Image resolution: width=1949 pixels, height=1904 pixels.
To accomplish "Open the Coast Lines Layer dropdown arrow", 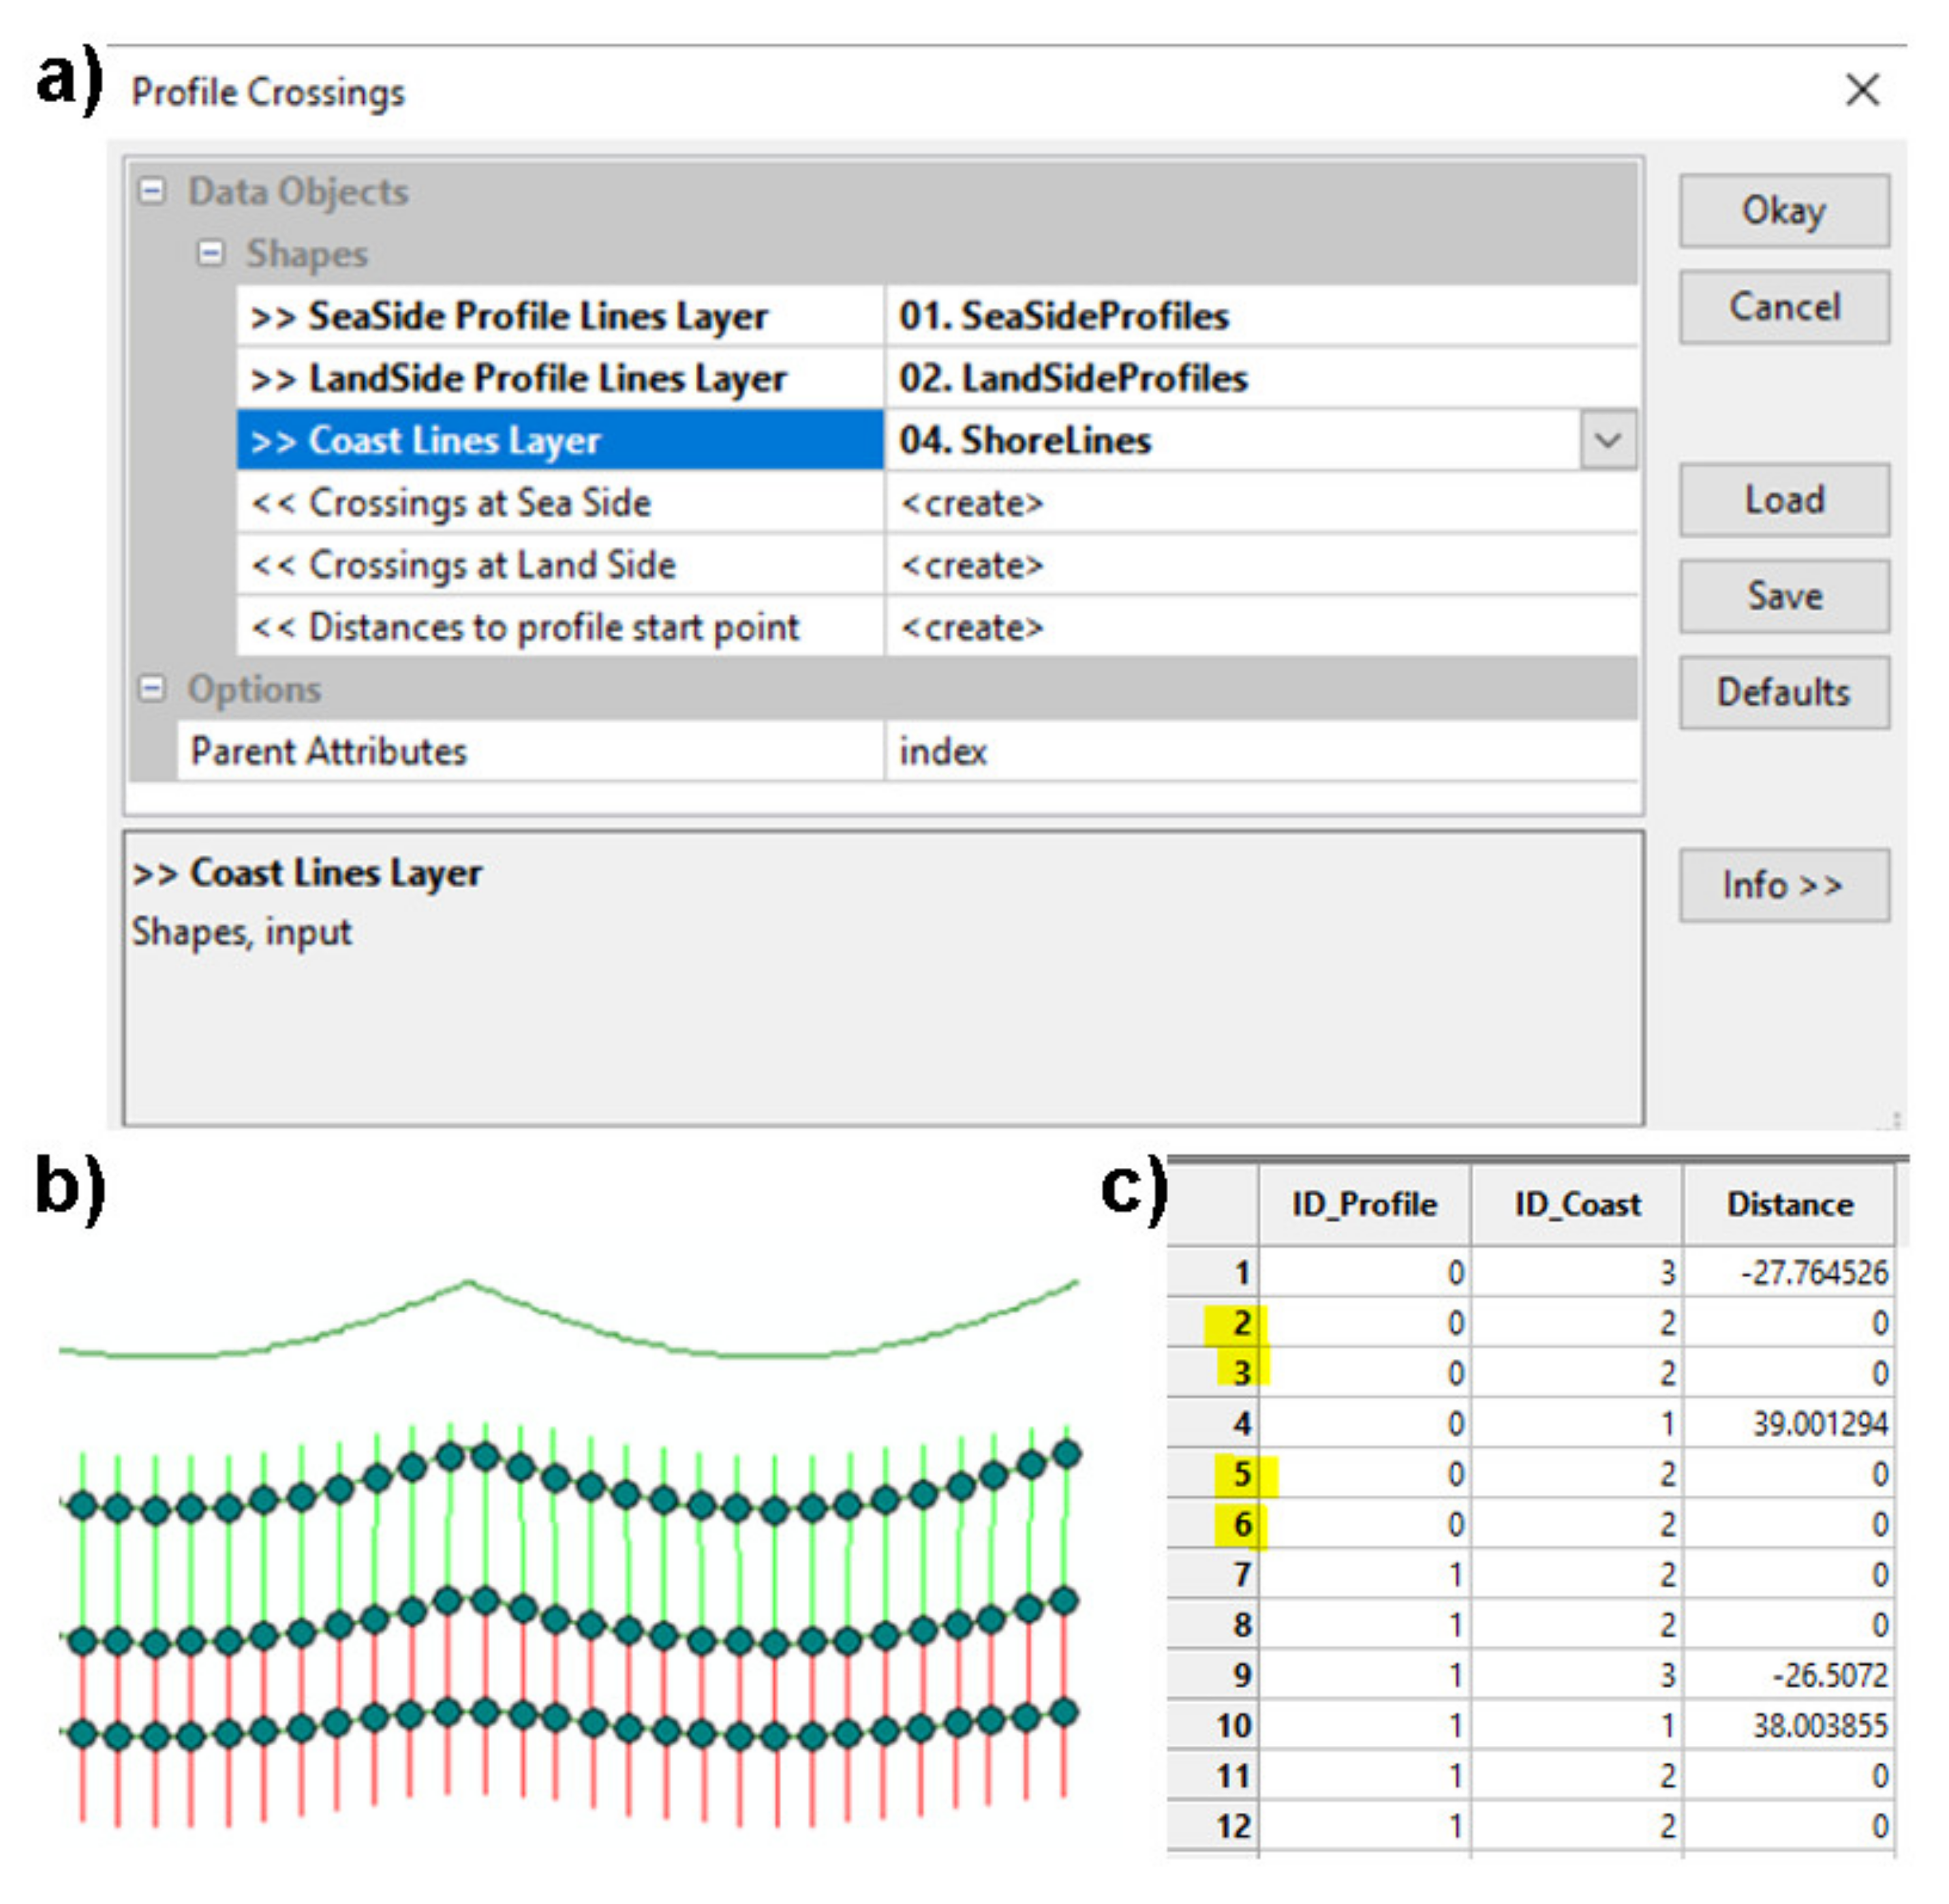I will [1607, 440].
